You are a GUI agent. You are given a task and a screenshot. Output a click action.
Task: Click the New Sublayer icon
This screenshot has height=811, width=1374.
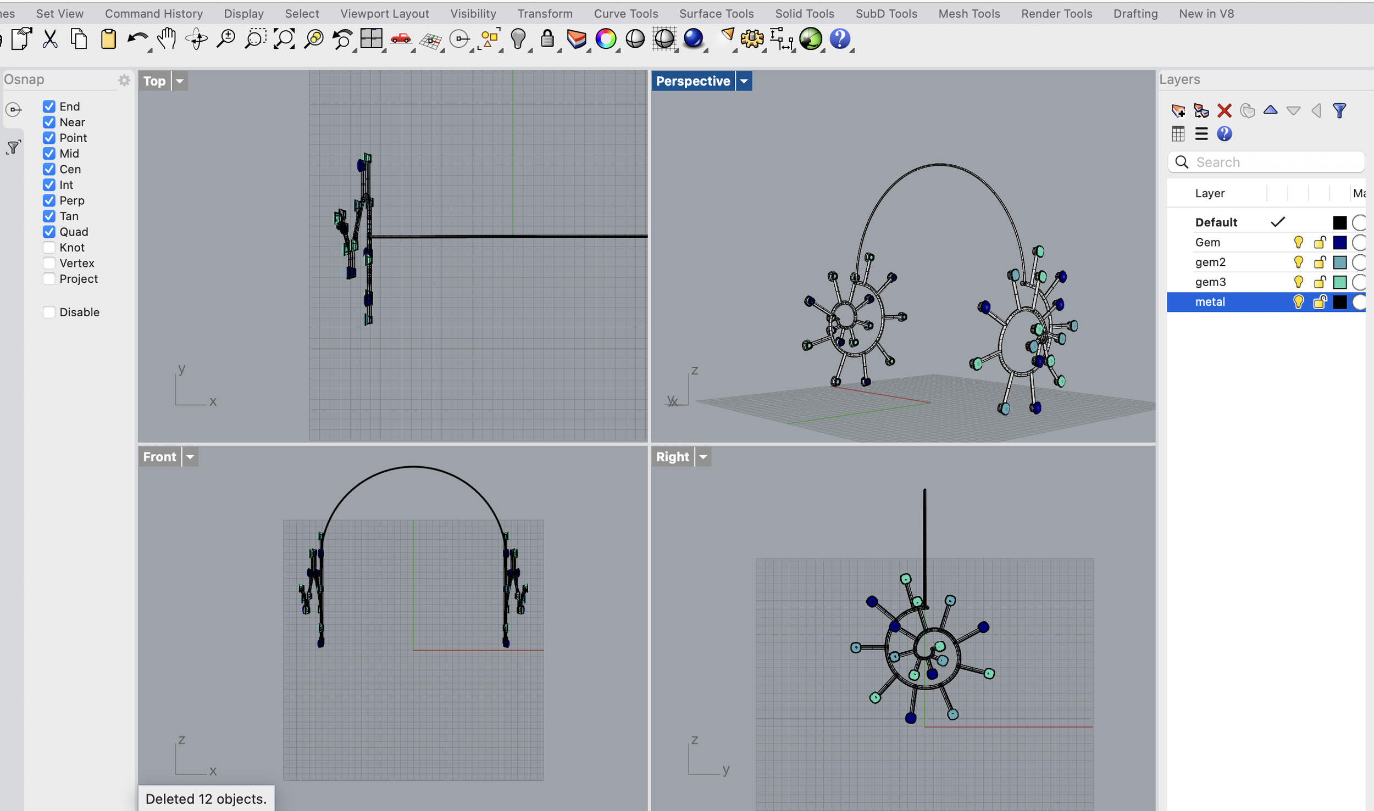coord(1201,111)
